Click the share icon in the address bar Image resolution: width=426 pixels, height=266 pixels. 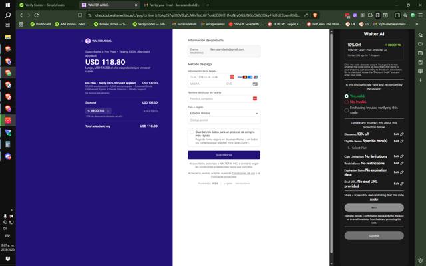[x=306, y=15]
